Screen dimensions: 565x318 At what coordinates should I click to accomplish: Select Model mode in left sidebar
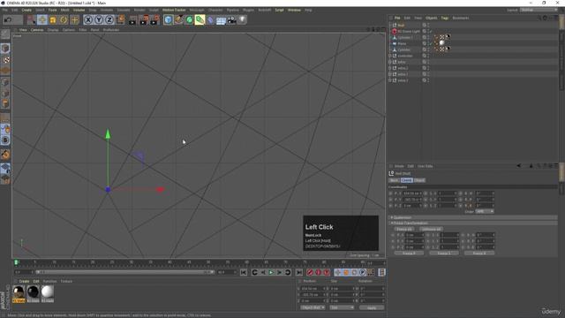[5, 49]
